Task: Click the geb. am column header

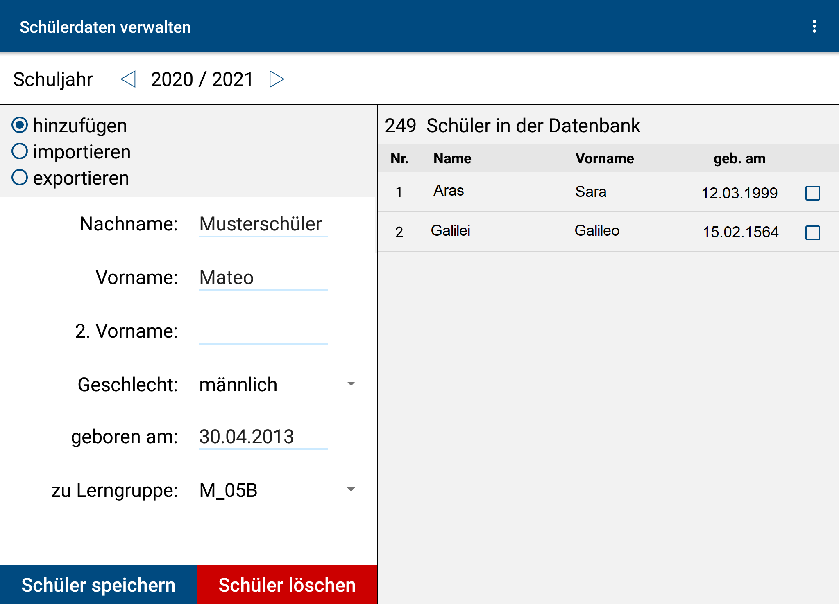Action: click(x=739, y=158)
